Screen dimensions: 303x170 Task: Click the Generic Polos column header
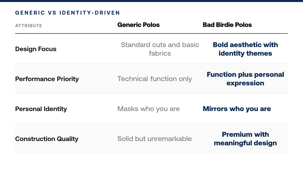pos(139,25)
